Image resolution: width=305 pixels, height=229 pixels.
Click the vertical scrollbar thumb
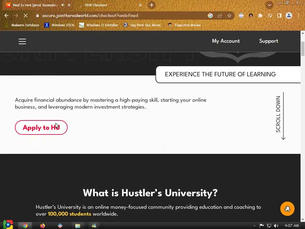pyautogui.click(x=303, y=49)
